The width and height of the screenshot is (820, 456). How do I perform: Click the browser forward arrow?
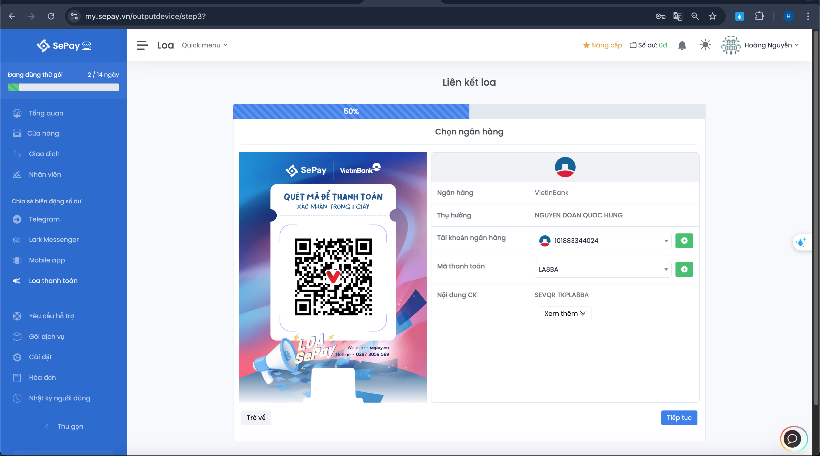(31, 16)
